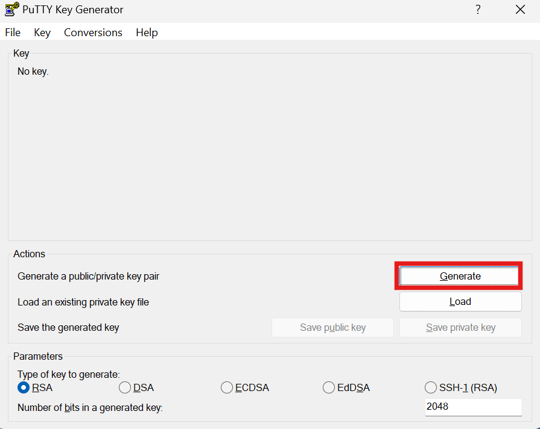Close the PuTTY Key Generator window
The image size is (540, 429).
(x=520, y=10)
